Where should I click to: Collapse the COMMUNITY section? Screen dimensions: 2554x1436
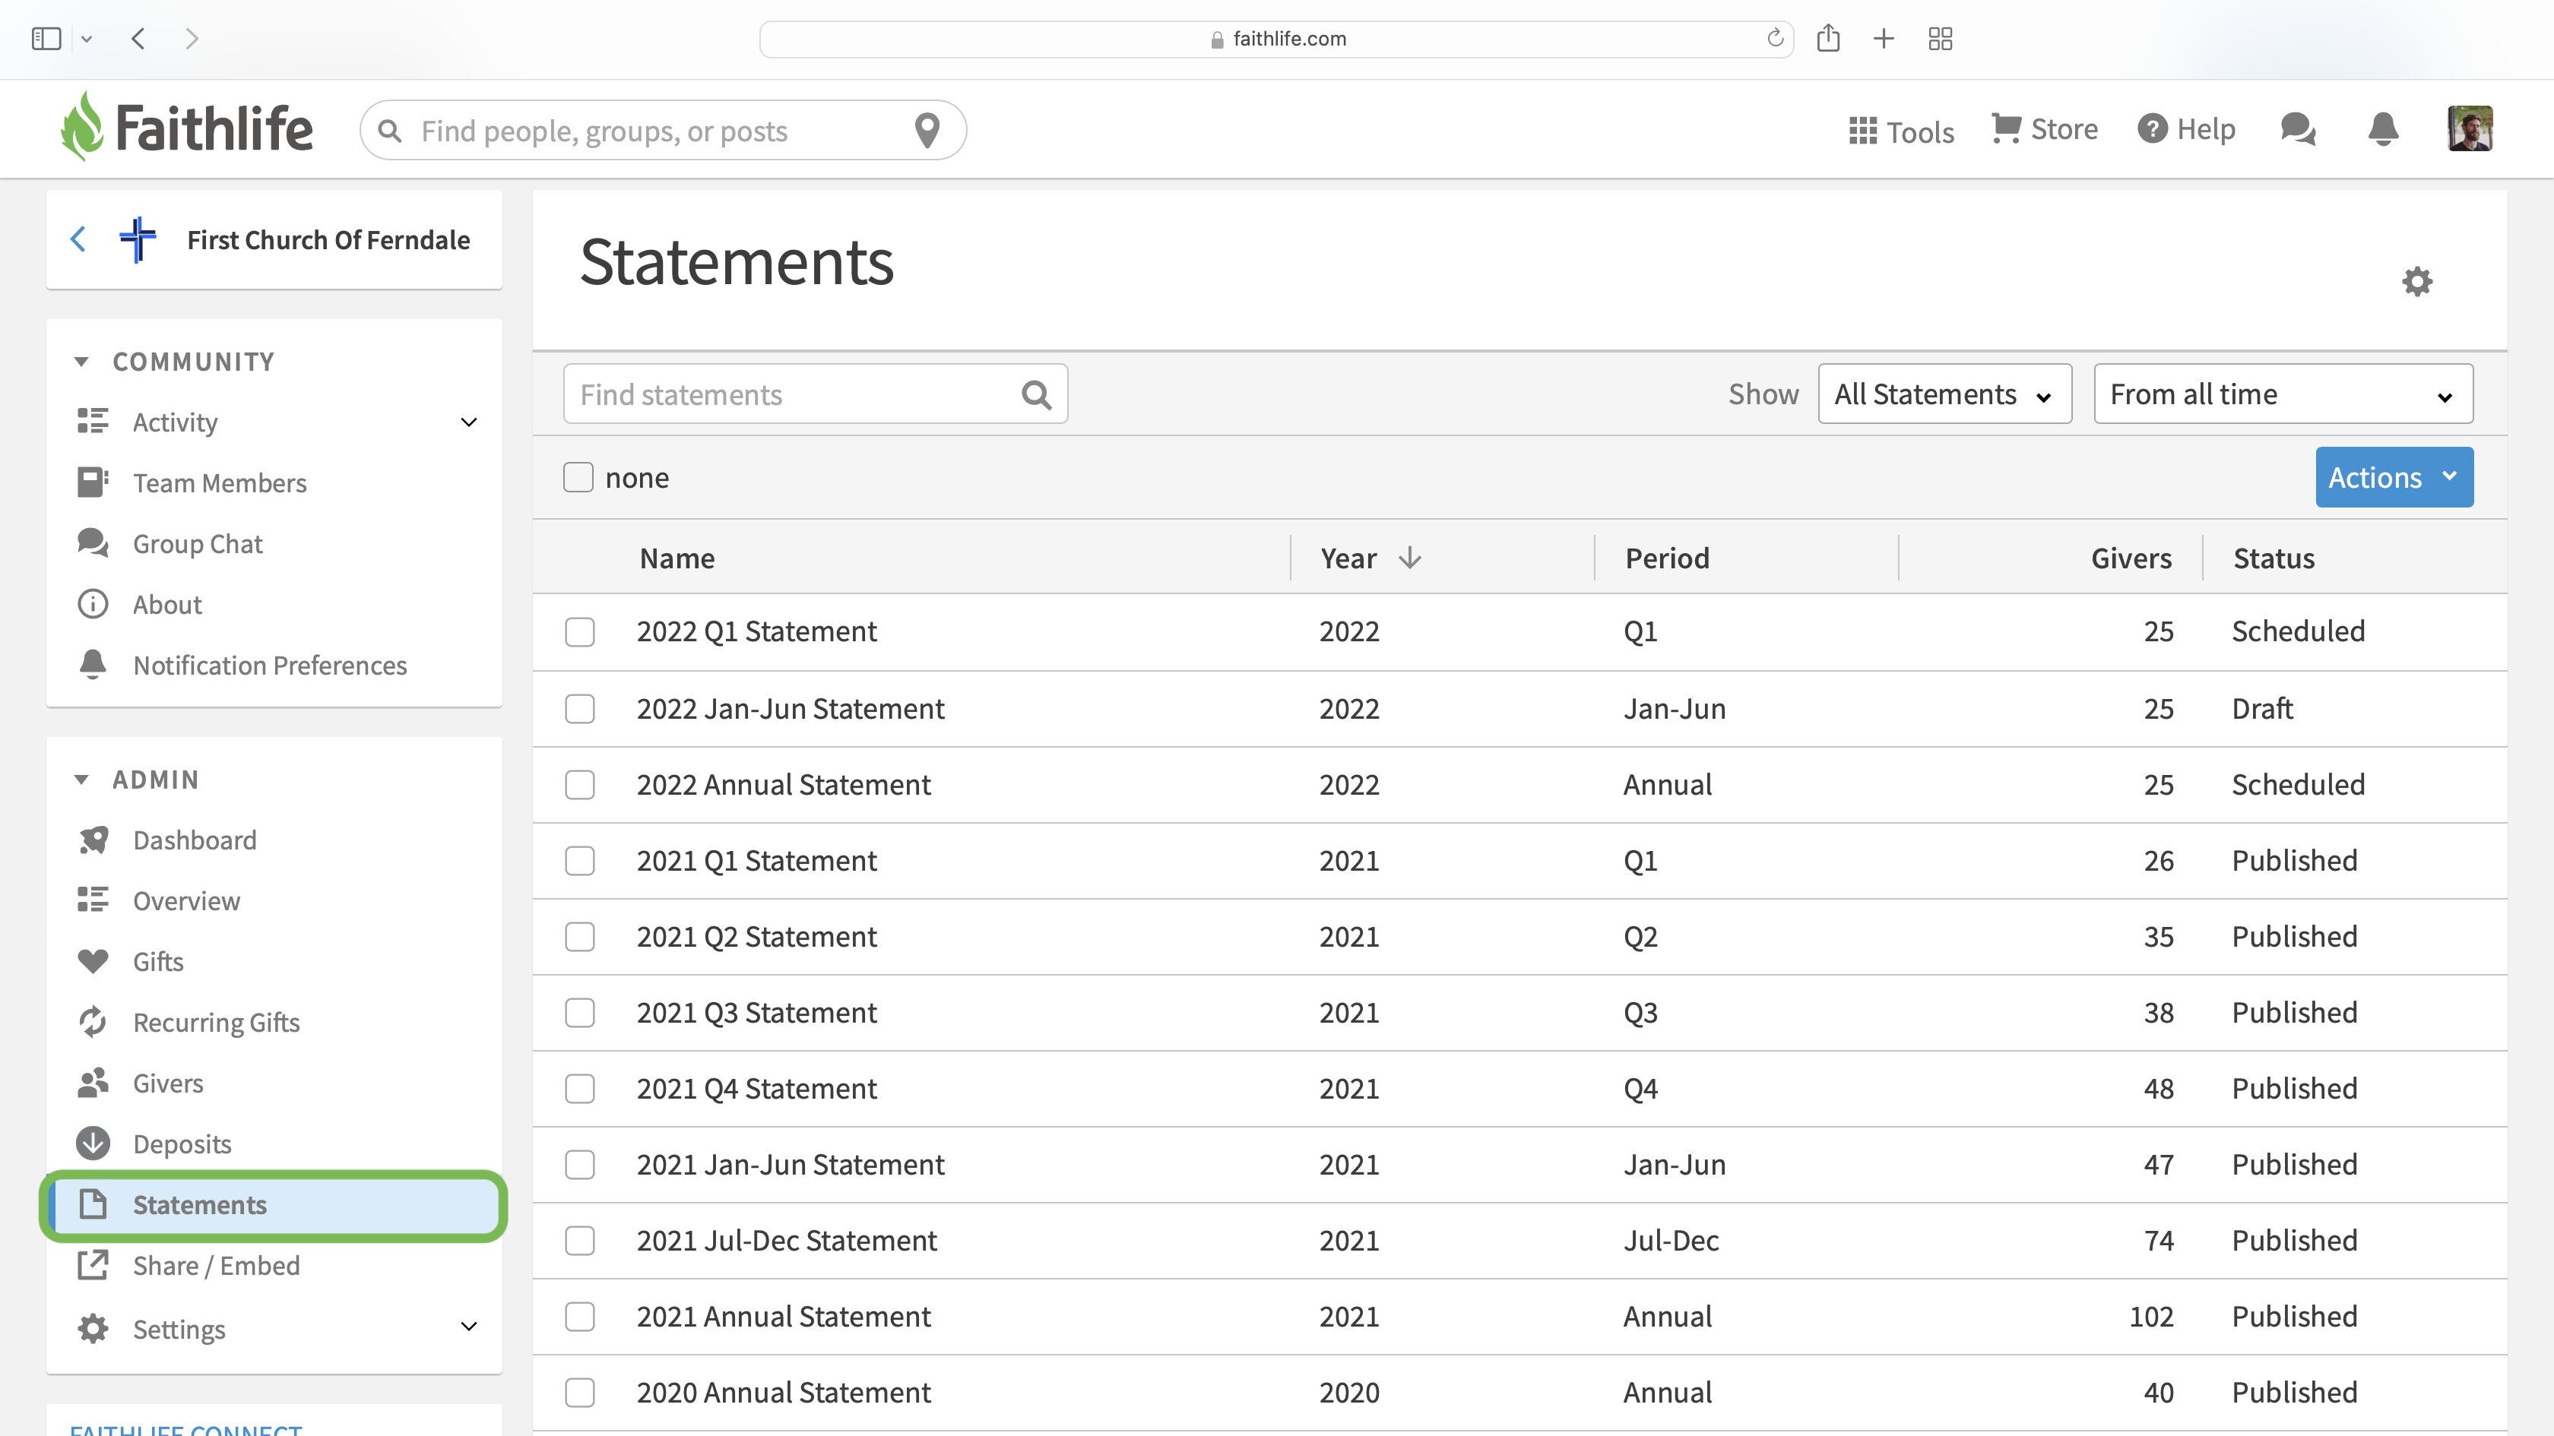[81, 362]
